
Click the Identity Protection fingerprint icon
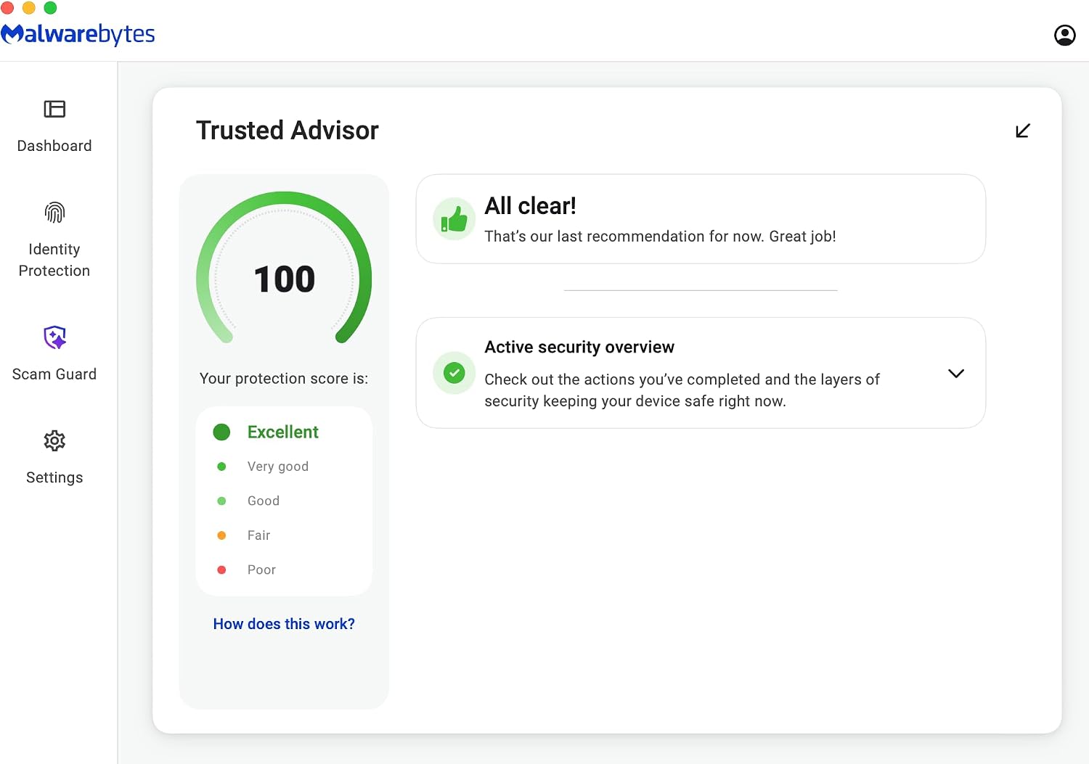pyautogui.click(x=54, y=213)
